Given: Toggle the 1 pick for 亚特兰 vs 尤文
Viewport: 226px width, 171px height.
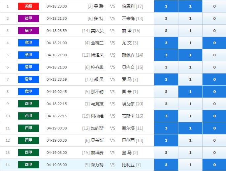Looking at the screenshot, I should (190, 43).
